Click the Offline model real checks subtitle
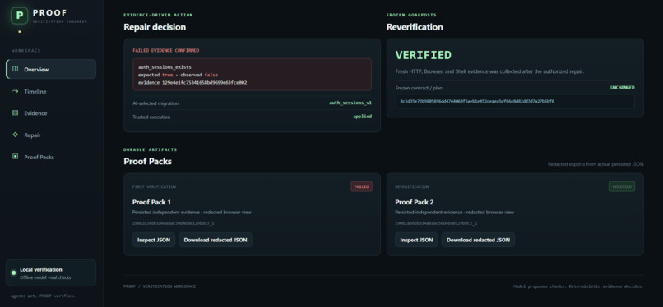Screen dimensions: 663x307 click(x=45, y=277)
